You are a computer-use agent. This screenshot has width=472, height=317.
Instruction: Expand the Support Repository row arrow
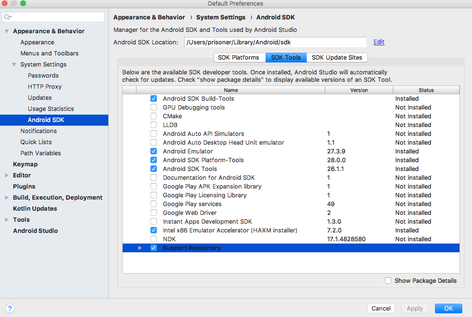[140, 248]
